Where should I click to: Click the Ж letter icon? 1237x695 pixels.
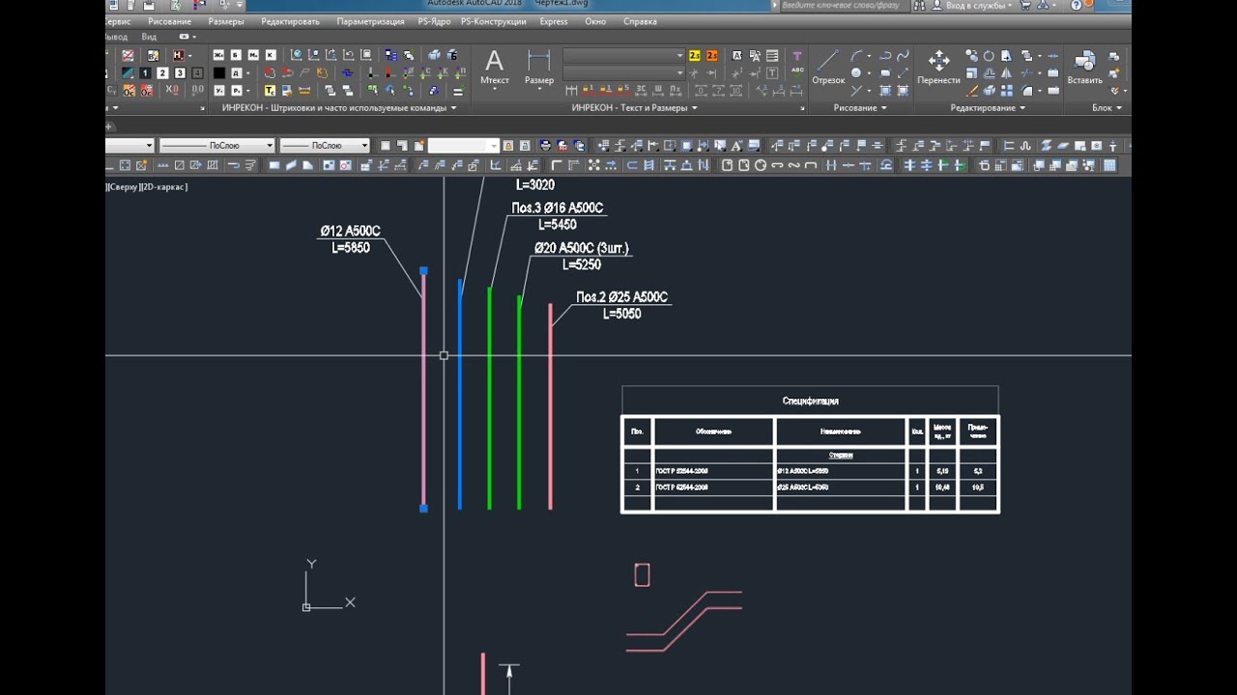pyautogui.click(x=218, y=56)
